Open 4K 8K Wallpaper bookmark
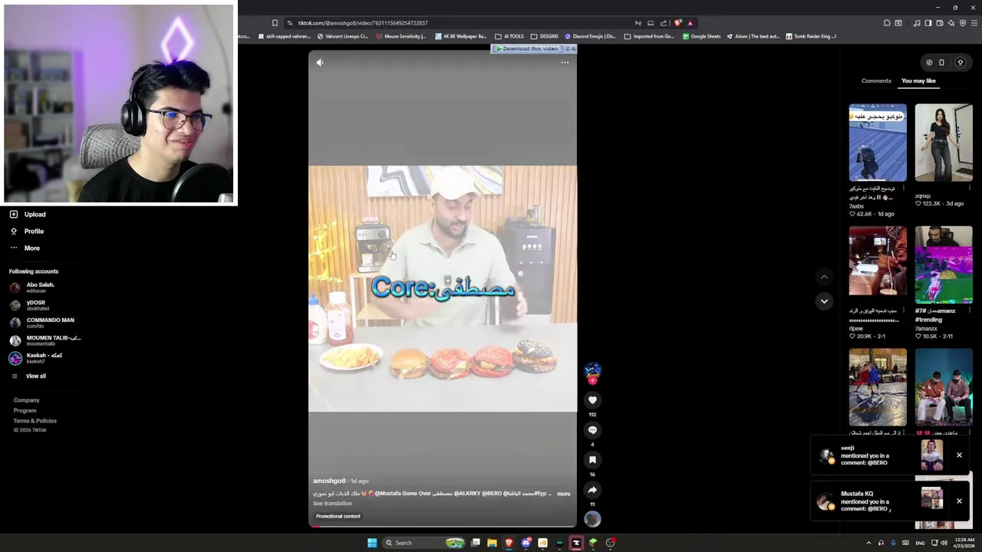982x552 pixels. [461, 36]
